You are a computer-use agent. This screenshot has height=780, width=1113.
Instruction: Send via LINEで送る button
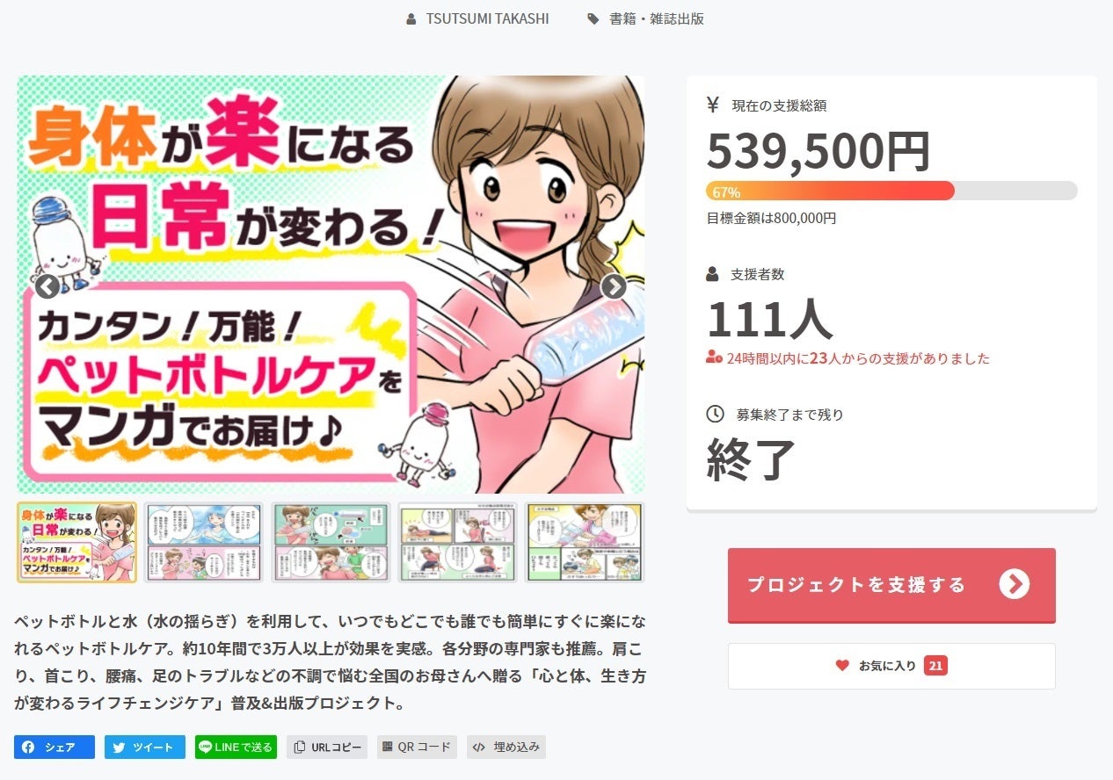click(x=236, y=747)
